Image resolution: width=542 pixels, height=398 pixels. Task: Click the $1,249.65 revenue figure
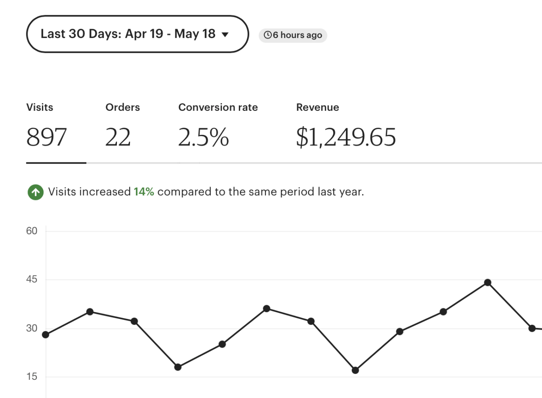point(346,137)
